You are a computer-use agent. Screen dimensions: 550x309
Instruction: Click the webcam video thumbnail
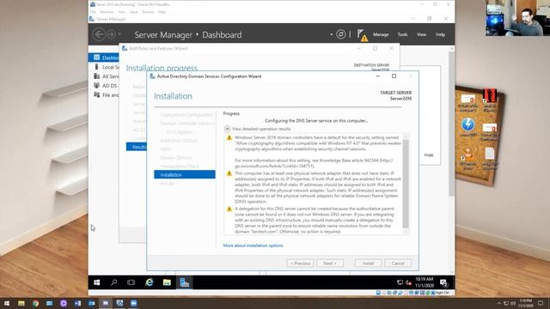coord(517,18)
